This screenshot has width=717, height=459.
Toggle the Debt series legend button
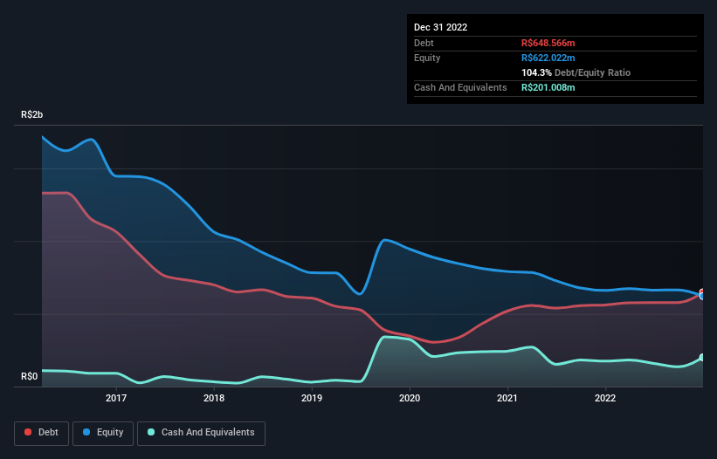click(42, 433)
